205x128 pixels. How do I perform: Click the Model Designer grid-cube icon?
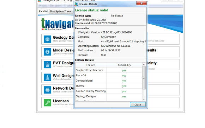tap(47, 52)
